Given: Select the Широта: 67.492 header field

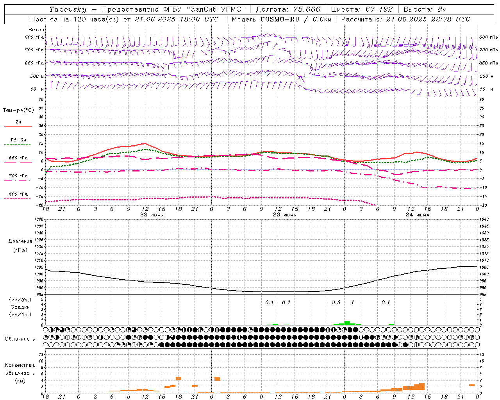Looking at the screenshot, I should tap(362, 9).
